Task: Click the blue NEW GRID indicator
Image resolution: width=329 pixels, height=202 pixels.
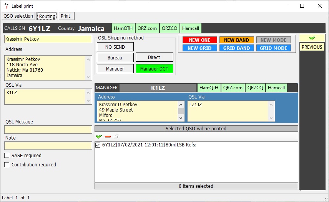Action: (199, 48)
